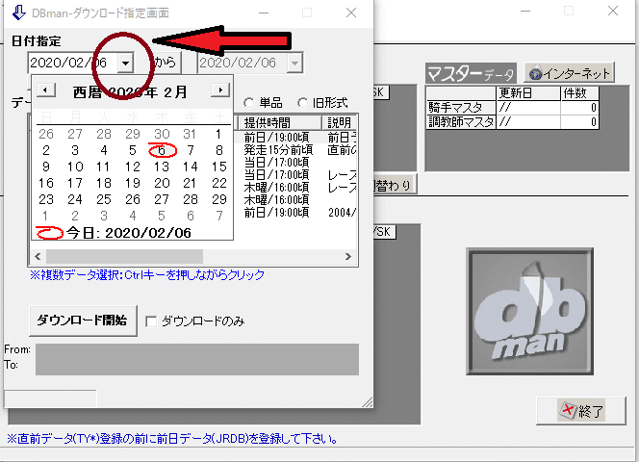Select the row 前日/19:00頃 with 2004/

pyautogui.click(x=295, y=212)
